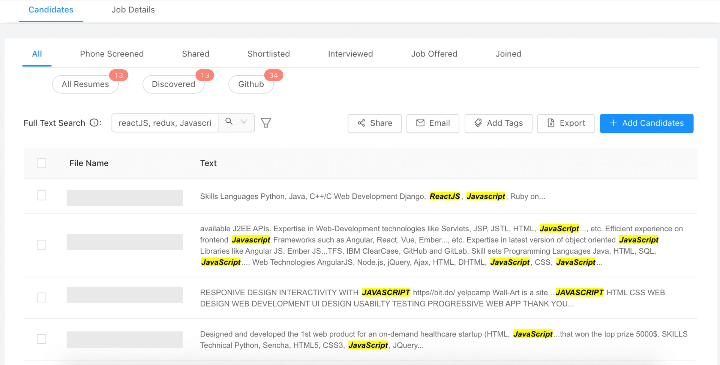Image resolution: width=720 pixels, height=365 pixels.
Task: Click the plus icon on Add Candidates
Action: 614,123
